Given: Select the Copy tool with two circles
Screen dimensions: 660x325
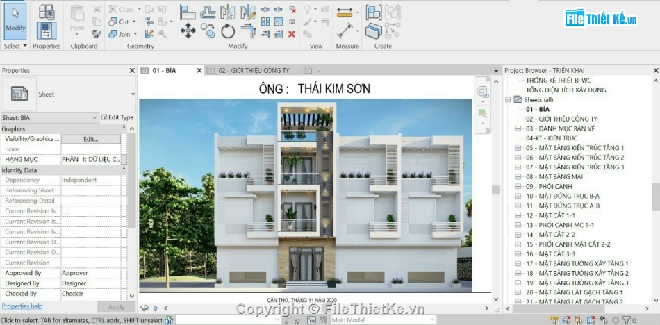Looking at the screenshot, I should point(208,31).
